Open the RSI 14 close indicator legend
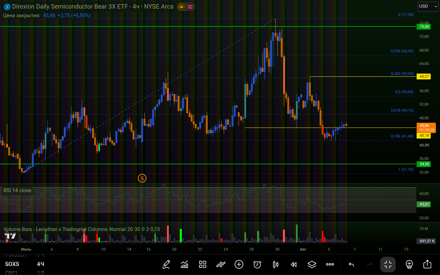 18,190
